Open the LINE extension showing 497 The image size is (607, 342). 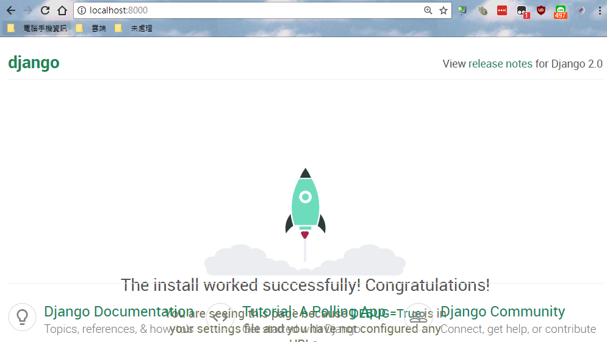point(561,12)
